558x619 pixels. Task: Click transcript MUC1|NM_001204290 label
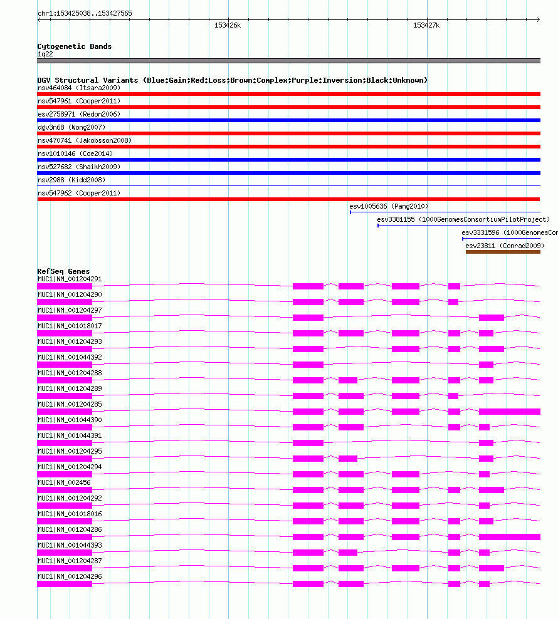tap(70, 295)
